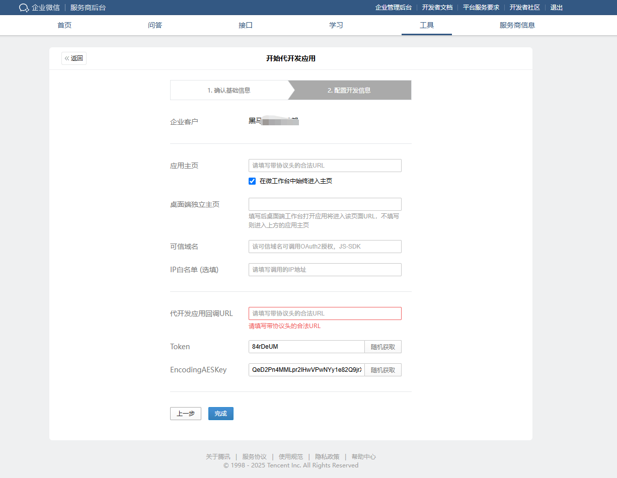Open 隐私政策 footer link
The height and width of the screenshot is (478, 617).
pyautogui.click(x=327, y=457)
